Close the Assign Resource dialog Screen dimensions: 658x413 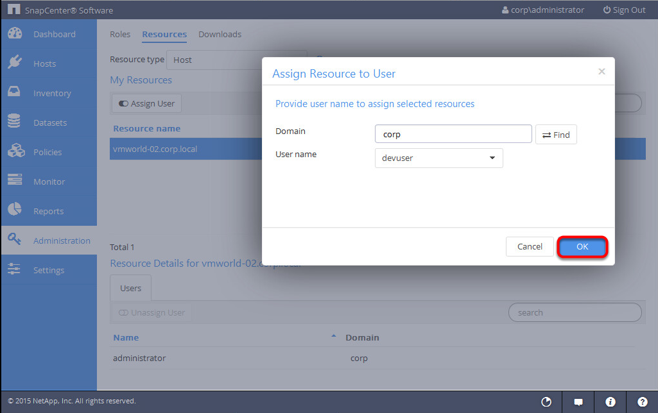pyautogui.click(x=602, y=72)
